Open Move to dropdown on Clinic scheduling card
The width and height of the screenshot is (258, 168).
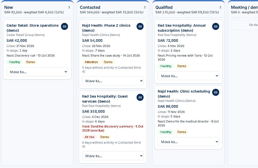point(188,142)
